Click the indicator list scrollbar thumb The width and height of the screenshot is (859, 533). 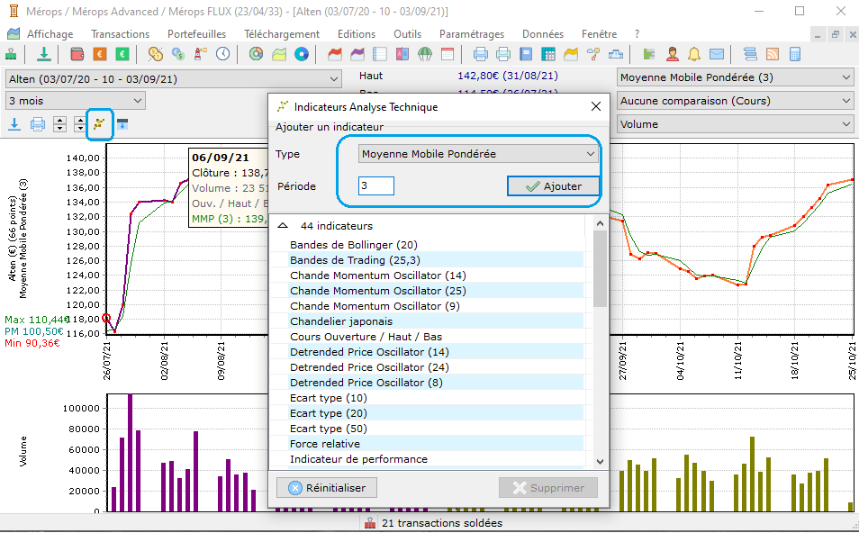(600, 268)
